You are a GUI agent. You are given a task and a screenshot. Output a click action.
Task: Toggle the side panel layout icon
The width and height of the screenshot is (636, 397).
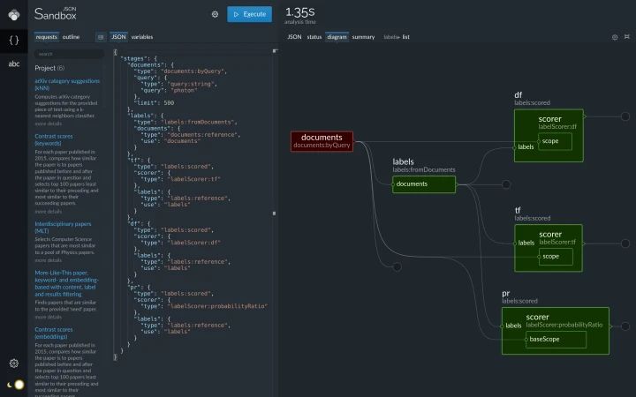tap(101, 37)
